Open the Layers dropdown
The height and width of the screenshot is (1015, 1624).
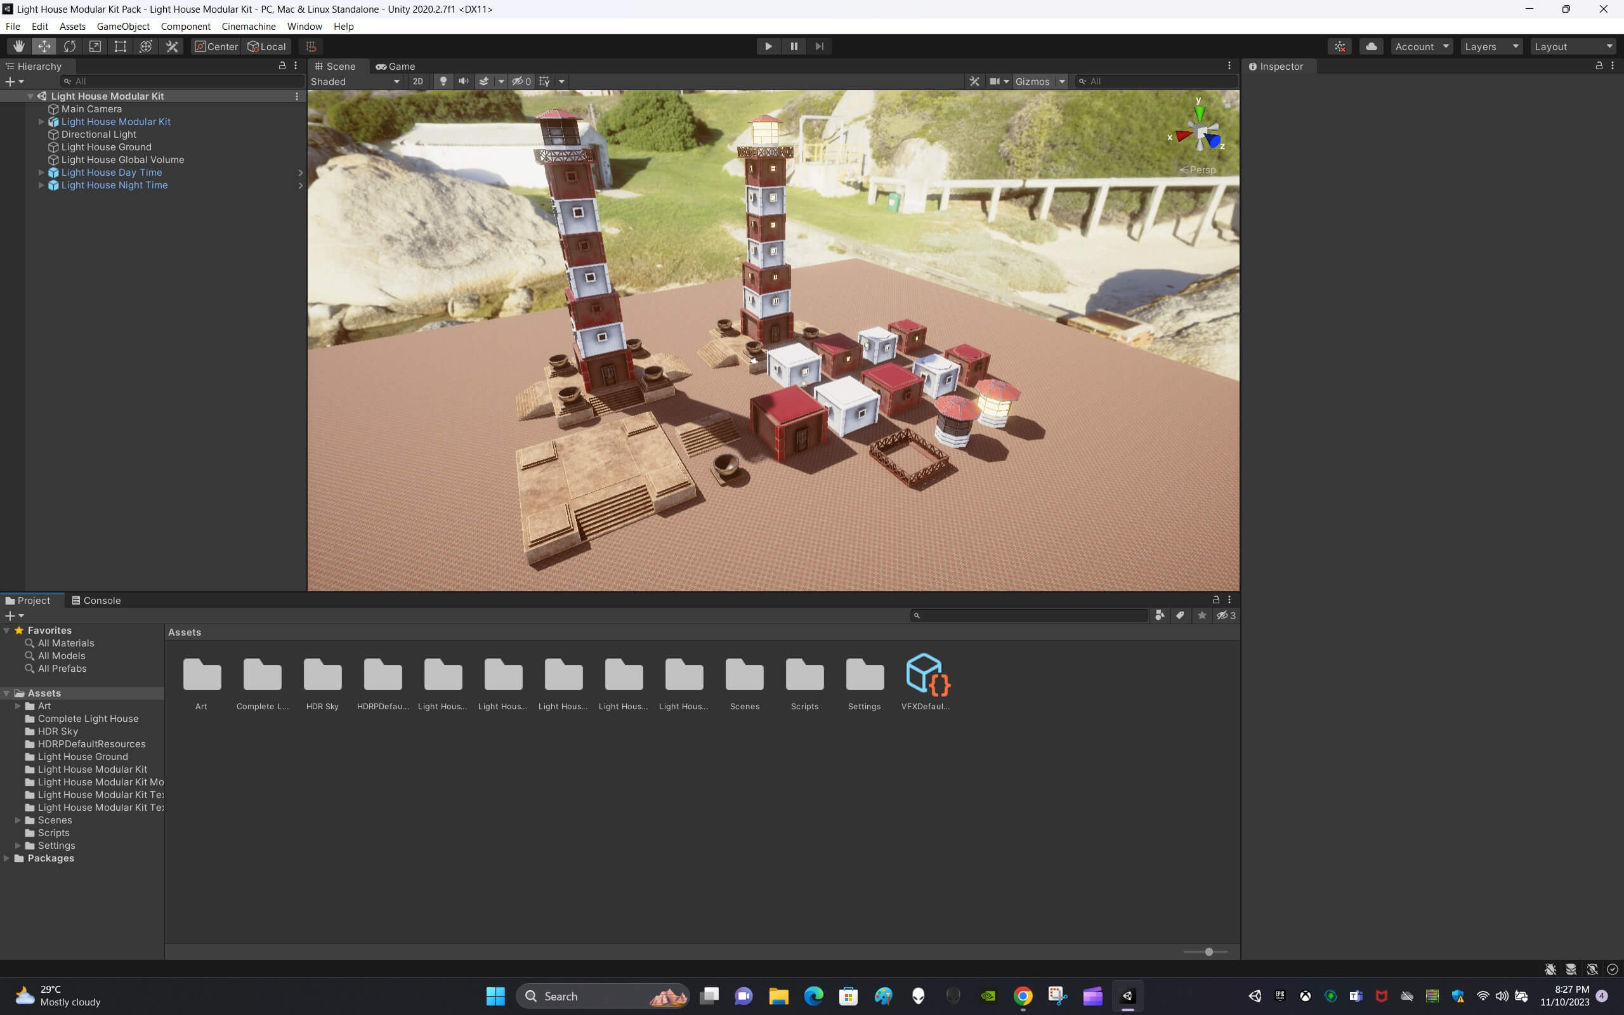point(1491,46)
